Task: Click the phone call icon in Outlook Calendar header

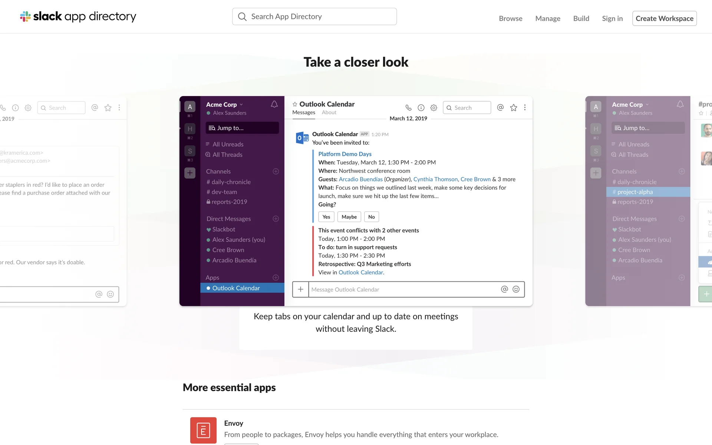Action: 408,108
